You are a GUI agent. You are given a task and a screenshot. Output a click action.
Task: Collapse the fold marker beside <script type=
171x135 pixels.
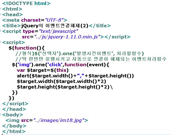[x=1, y=31]
